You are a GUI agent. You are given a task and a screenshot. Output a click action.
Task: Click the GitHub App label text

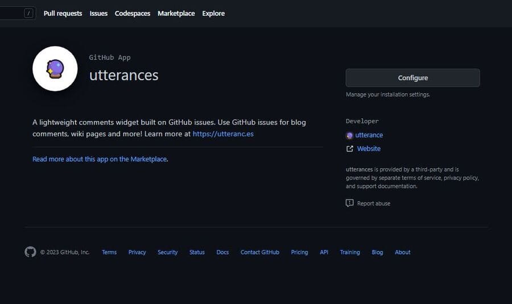click(110, 57)
